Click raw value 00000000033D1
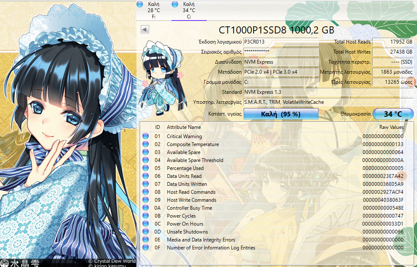 point(383,224)
